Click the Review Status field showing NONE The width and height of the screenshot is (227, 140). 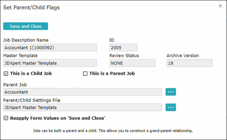(x=132, y=63)
